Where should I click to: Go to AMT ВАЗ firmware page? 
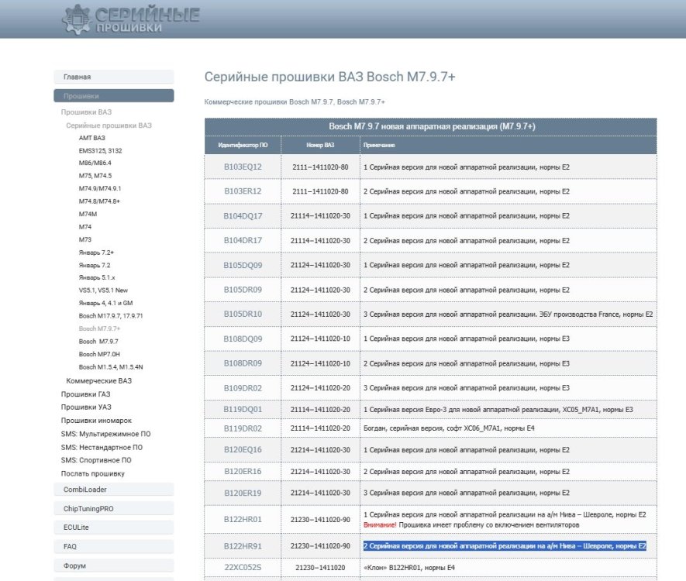pyautogui.click(x=92, y=138)
